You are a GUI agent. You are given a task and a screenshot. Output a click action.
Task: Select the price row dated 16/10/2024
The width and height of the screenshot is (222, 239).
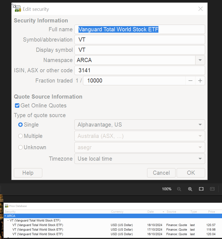[113, 234]
